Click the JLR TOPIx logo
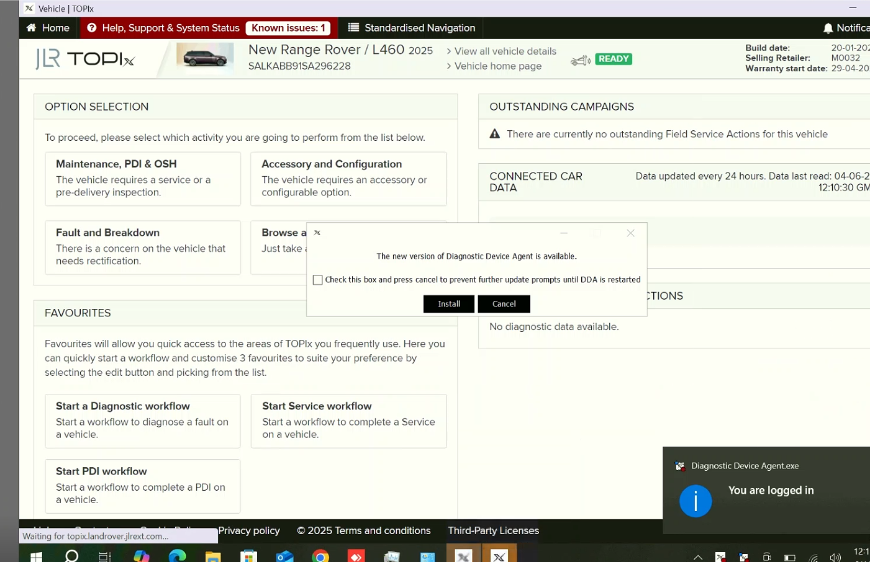870x562 pixels. [x=85, y=59]
